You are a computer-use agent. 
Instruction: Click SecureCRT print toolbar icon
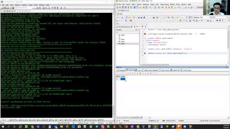[x=44, y=8]
